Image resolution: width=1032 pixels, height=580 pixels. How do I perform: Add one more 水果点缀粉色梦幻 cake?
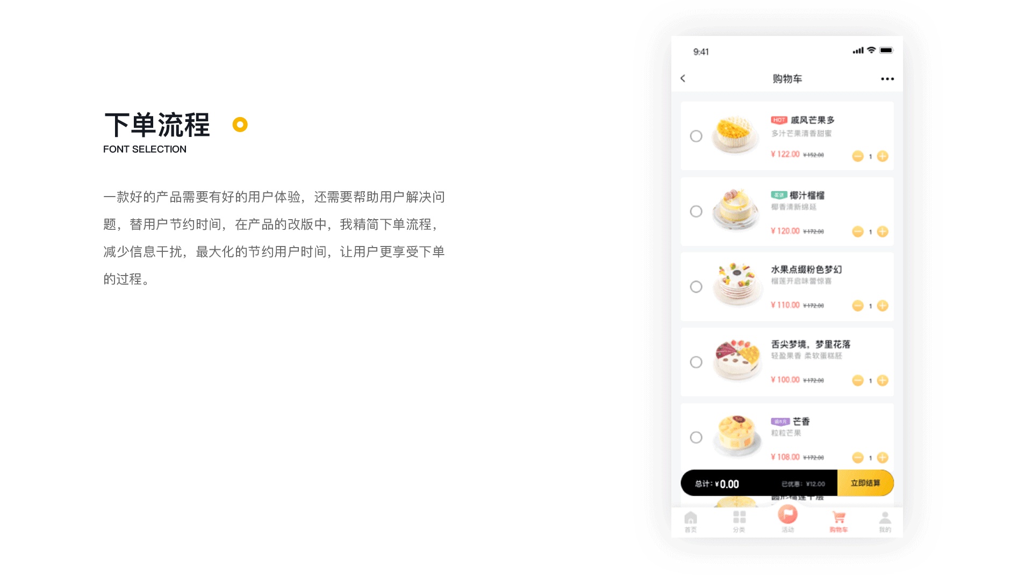point(883,306)
